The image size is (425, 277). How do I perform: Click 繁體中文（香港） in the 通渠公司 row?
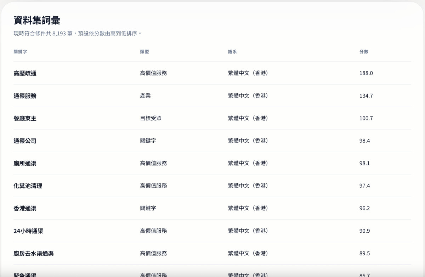248,141
